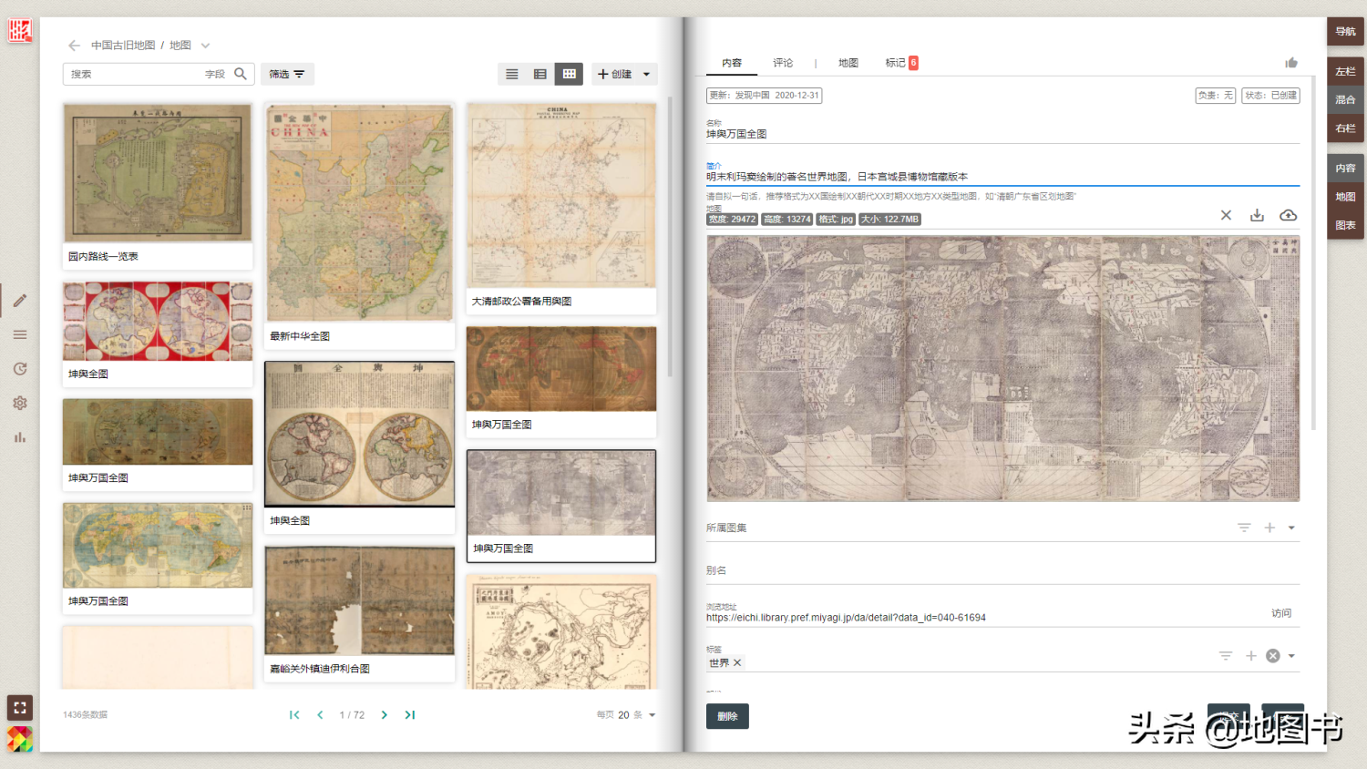The width and height of the screenshot is (1367, 769).
Task: Expand the 标签 dropdown arrow
Action: (1291, 656)
